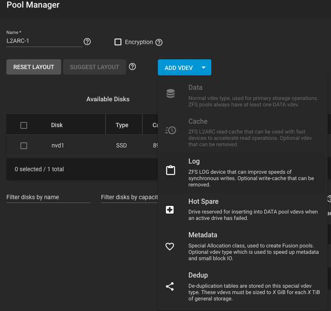Sort by the Disk column header
331x311 pixels.
pyautogui.click(x=57, y=125)
